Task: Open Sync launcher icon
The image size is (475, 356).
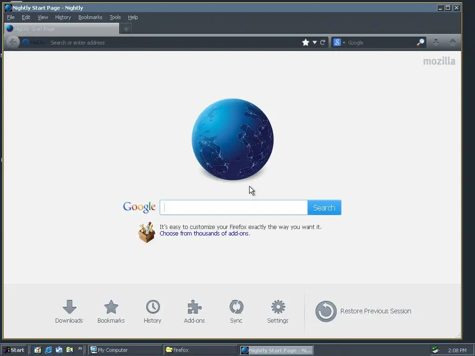Action: pos(236,311)
